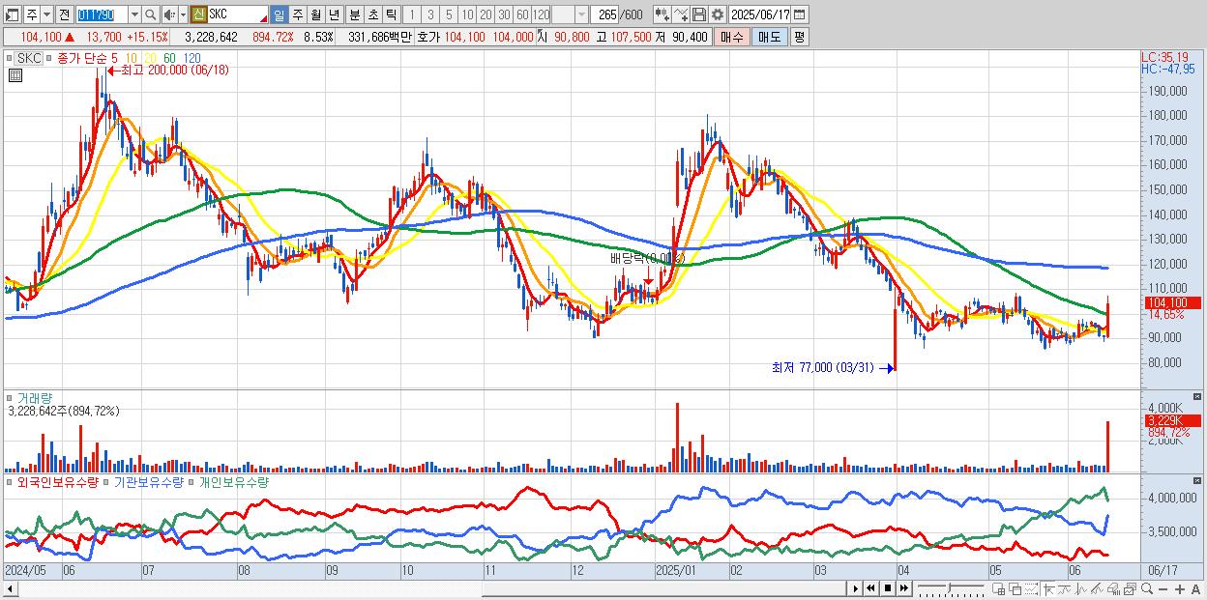Image resolution: width=1207 pixels, height=600 pixels.
Task: Play chart replay with play button
Action: 855,588
